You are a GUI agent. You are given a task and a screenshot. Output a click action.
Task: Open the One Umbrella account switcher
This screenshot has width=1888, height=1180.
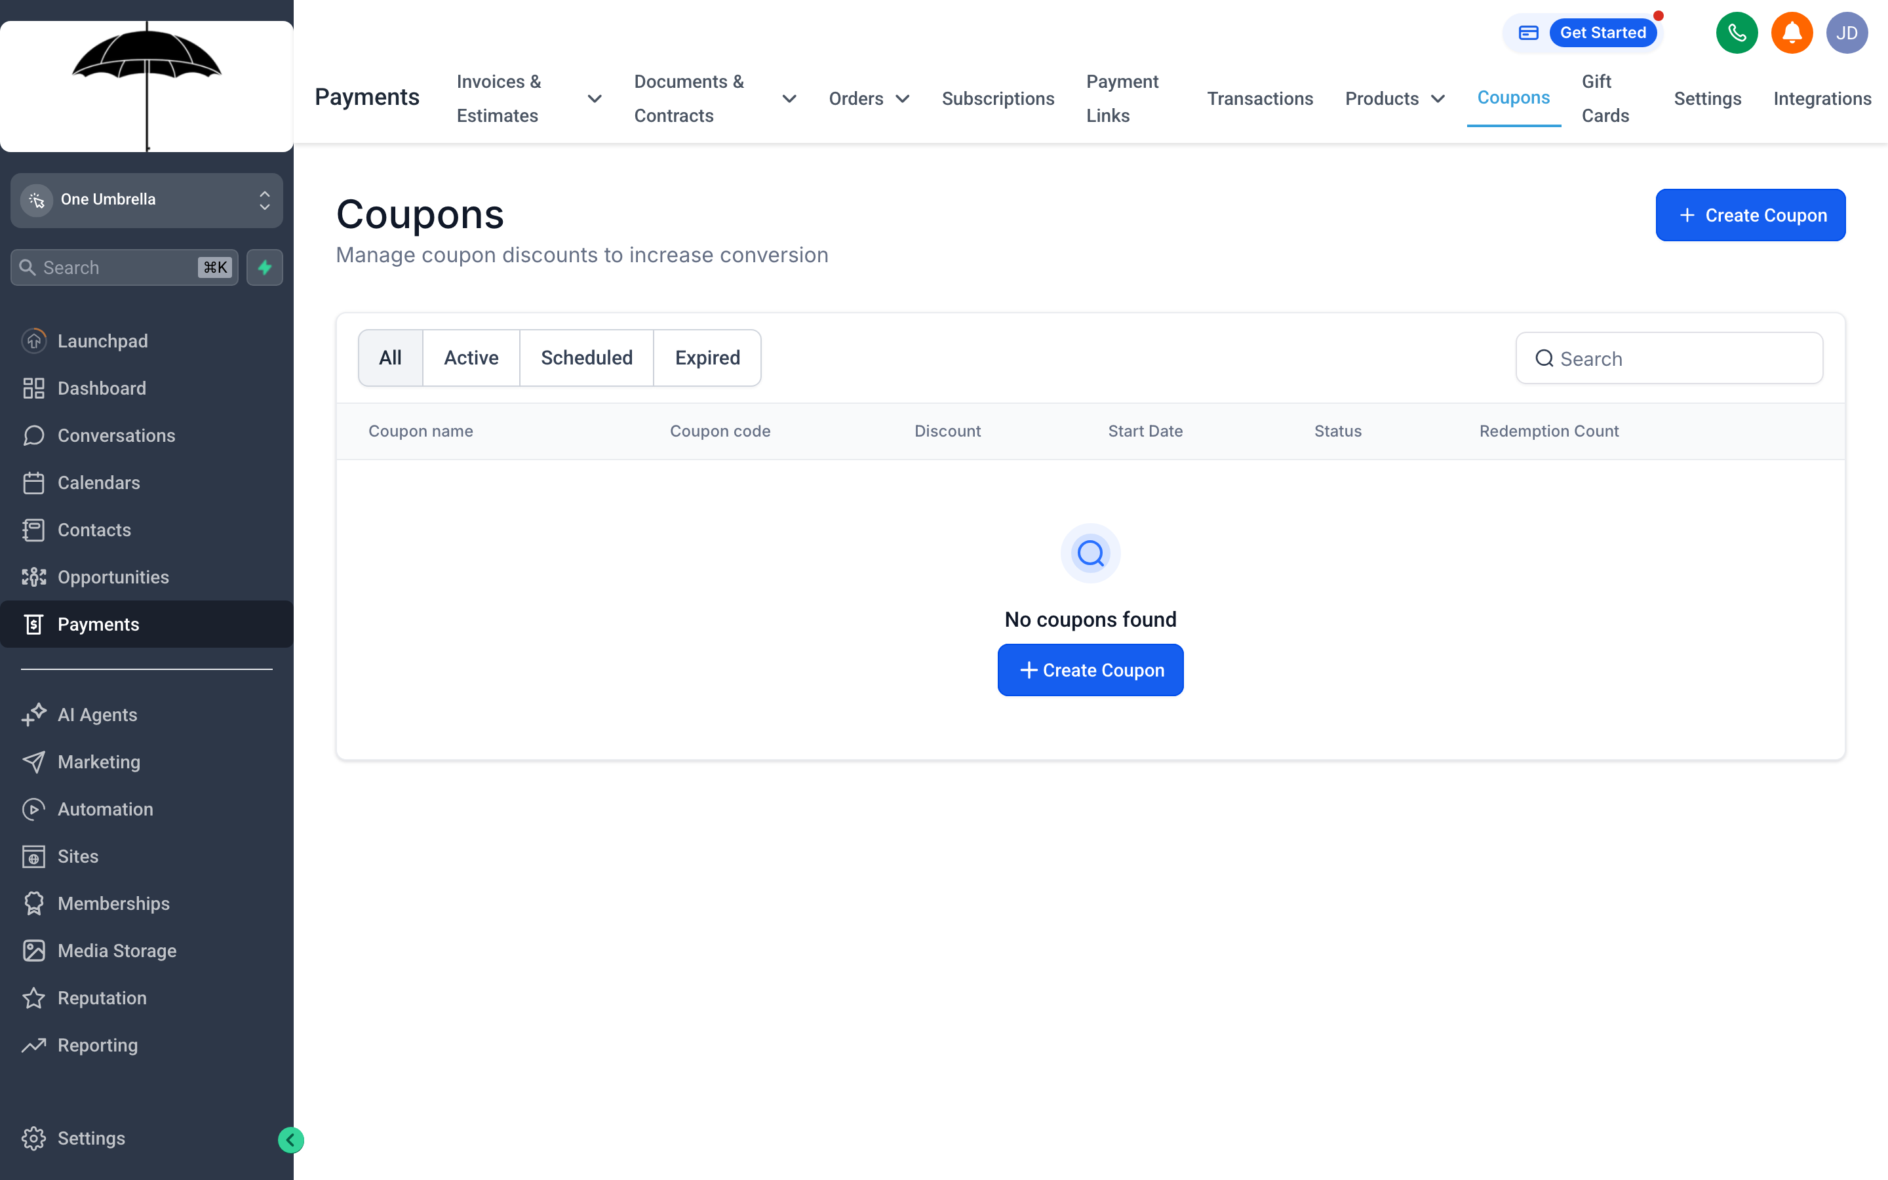147,201
